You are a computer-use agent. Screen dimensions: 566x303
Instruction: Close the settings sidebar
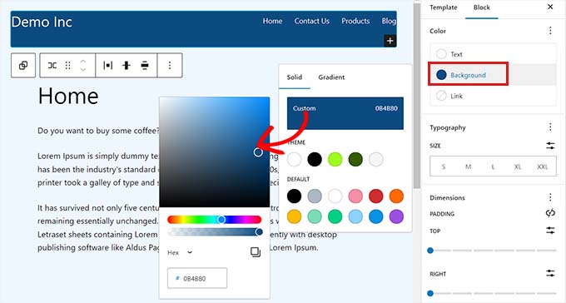[x=550, y=7]
